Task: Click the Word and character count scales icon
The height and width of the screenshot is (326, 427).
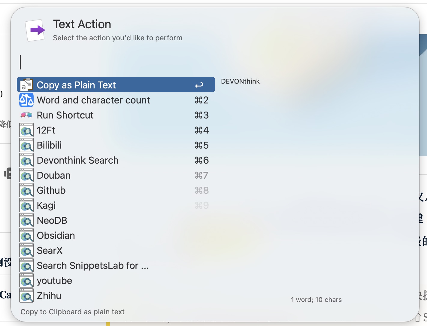Action: coord(26,100)
